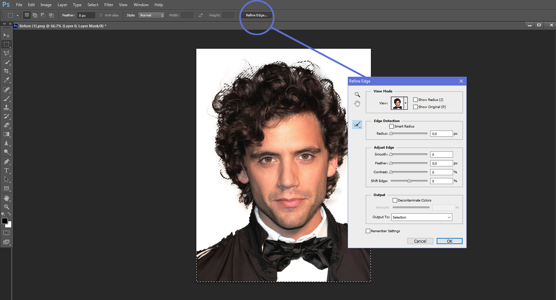Open the Select menu
This screenshot has height=300, width=556.
[x=93, y=5]
